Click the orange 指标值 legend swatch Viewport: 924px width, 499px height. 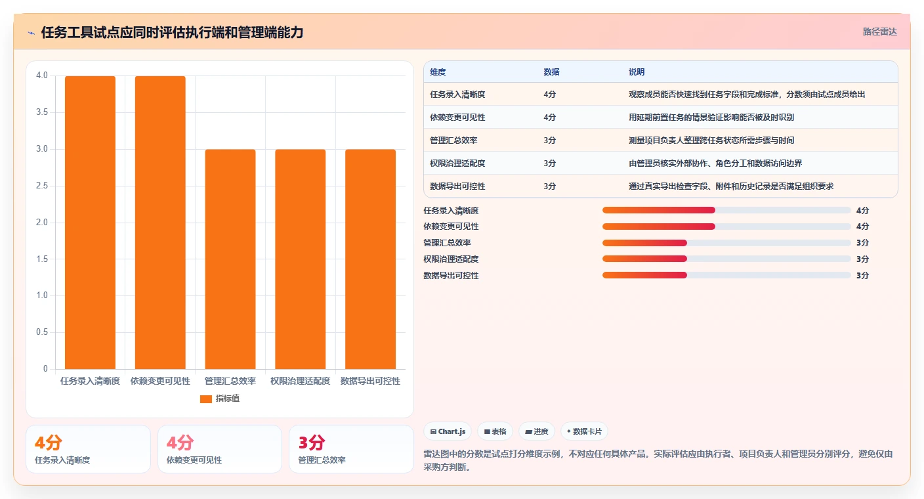(206, 399)
